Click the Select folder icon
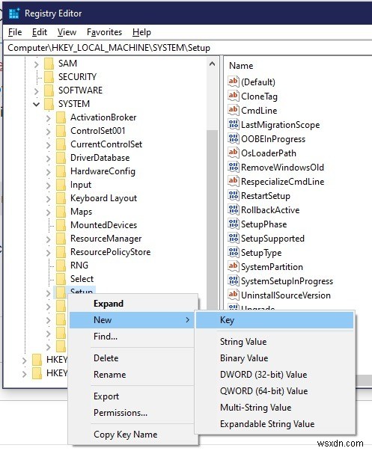The height and width of the screenshot is (451, 372). [x=61, y=279]
